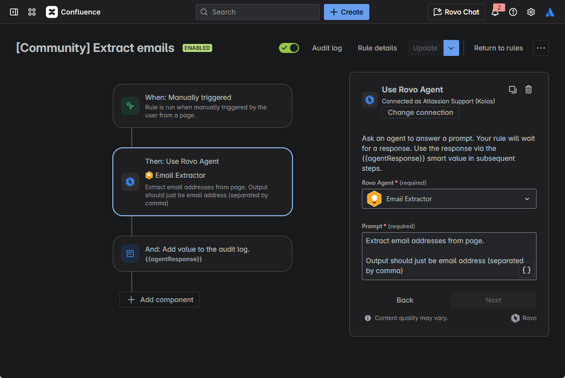Toggle the rule enabled switch
The height and width of the screenshot is (378, 565).
click(x=289, y=48)
